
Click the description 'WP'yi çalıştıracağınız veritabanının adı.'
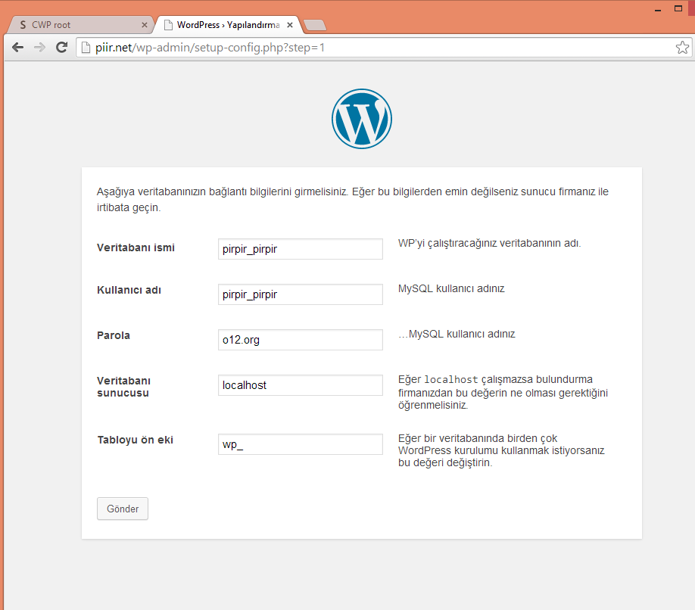pyautogui.click(x=489, y=243)
